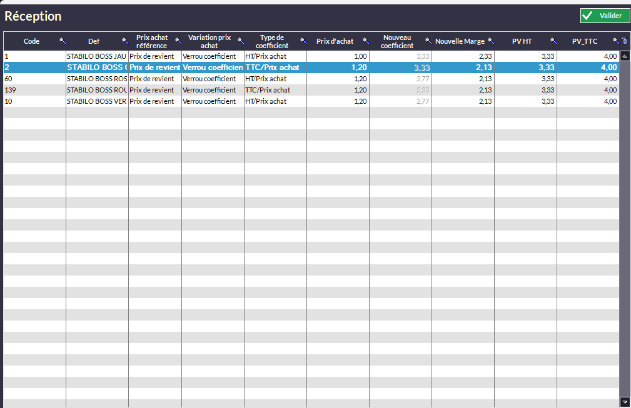The height and width of the screenshot is (408, 631).
Task: Click magnifier icon in Variation prix achat header
Action: point(240,41)
